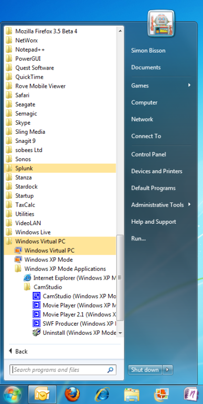Viewport: 203px width, 404px height.
Task: Click the search magnifier icon
Action: click(x=110, y=370)
